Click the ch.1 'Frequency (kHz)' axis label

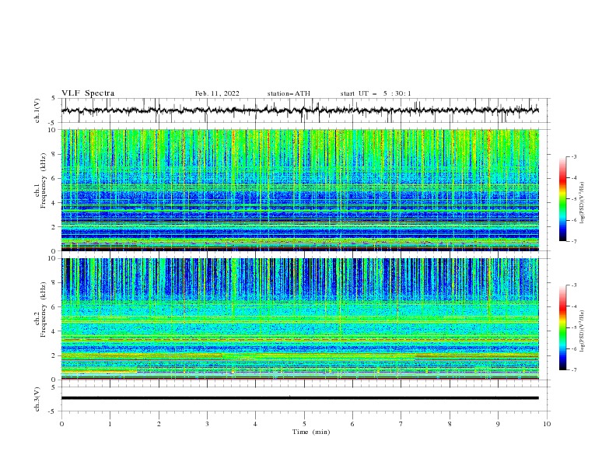tap(44, 181)
